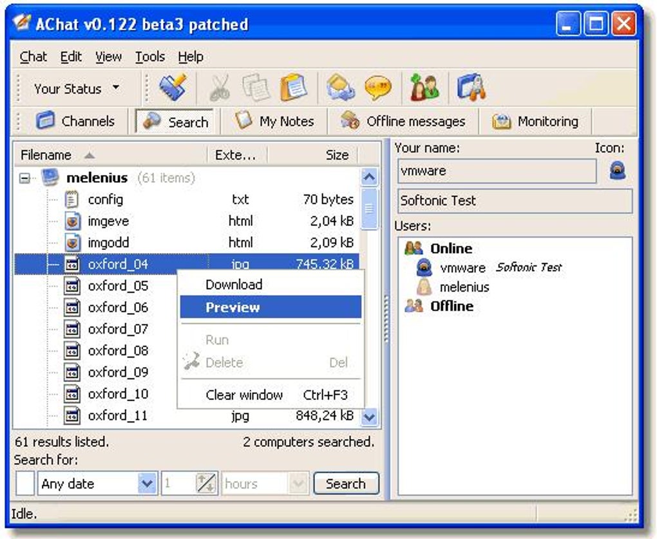The height and width of the screenshot is (539, 657).
Task: Open the Your Status dropdown
Action: pos(77,88)
